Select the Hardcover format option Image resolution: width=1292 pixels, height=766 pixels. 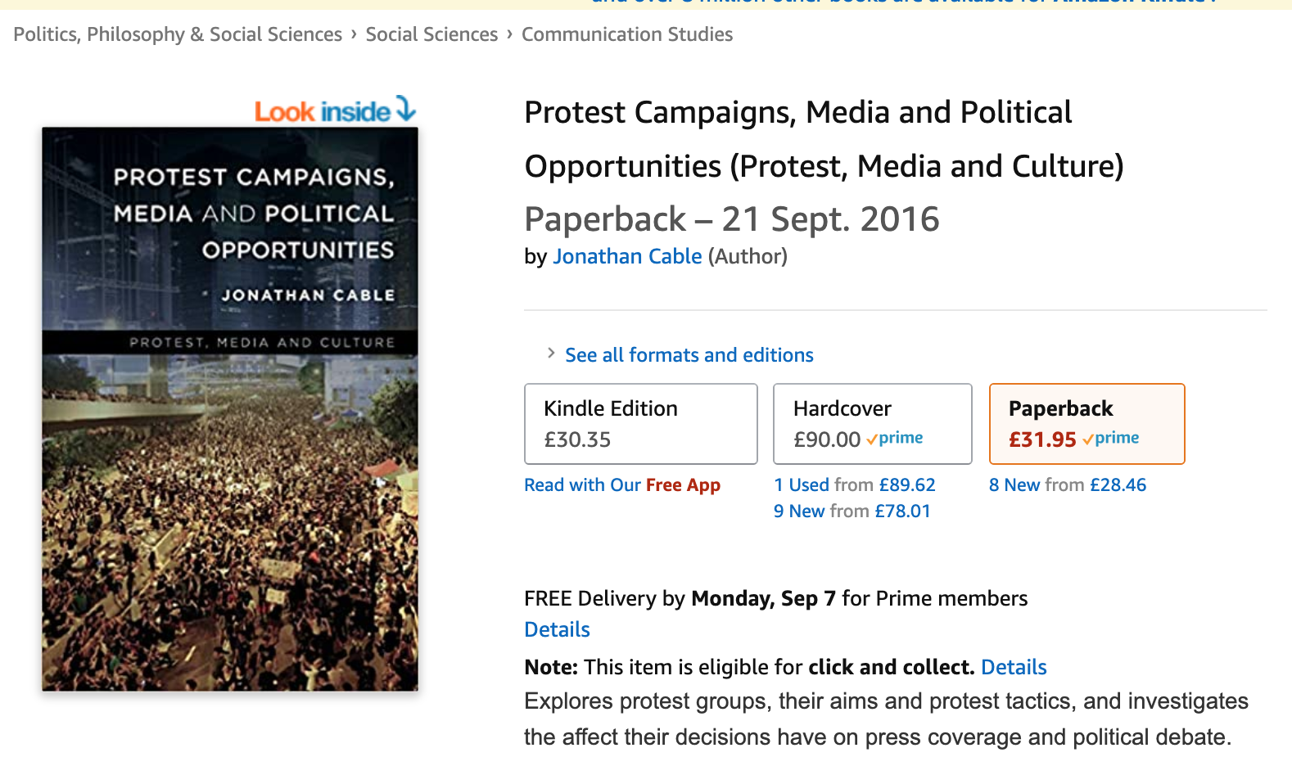[x=872, y=424]
